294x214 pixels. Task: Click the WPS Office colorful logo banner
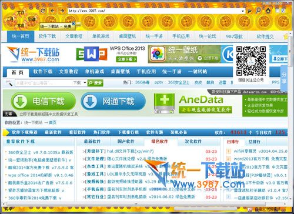pyautogui.click(x=92, y=54)
